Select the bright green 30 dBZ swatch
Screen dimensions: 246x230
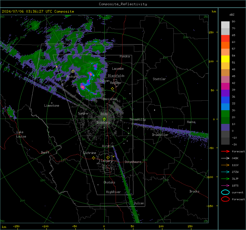coord(225,114)
